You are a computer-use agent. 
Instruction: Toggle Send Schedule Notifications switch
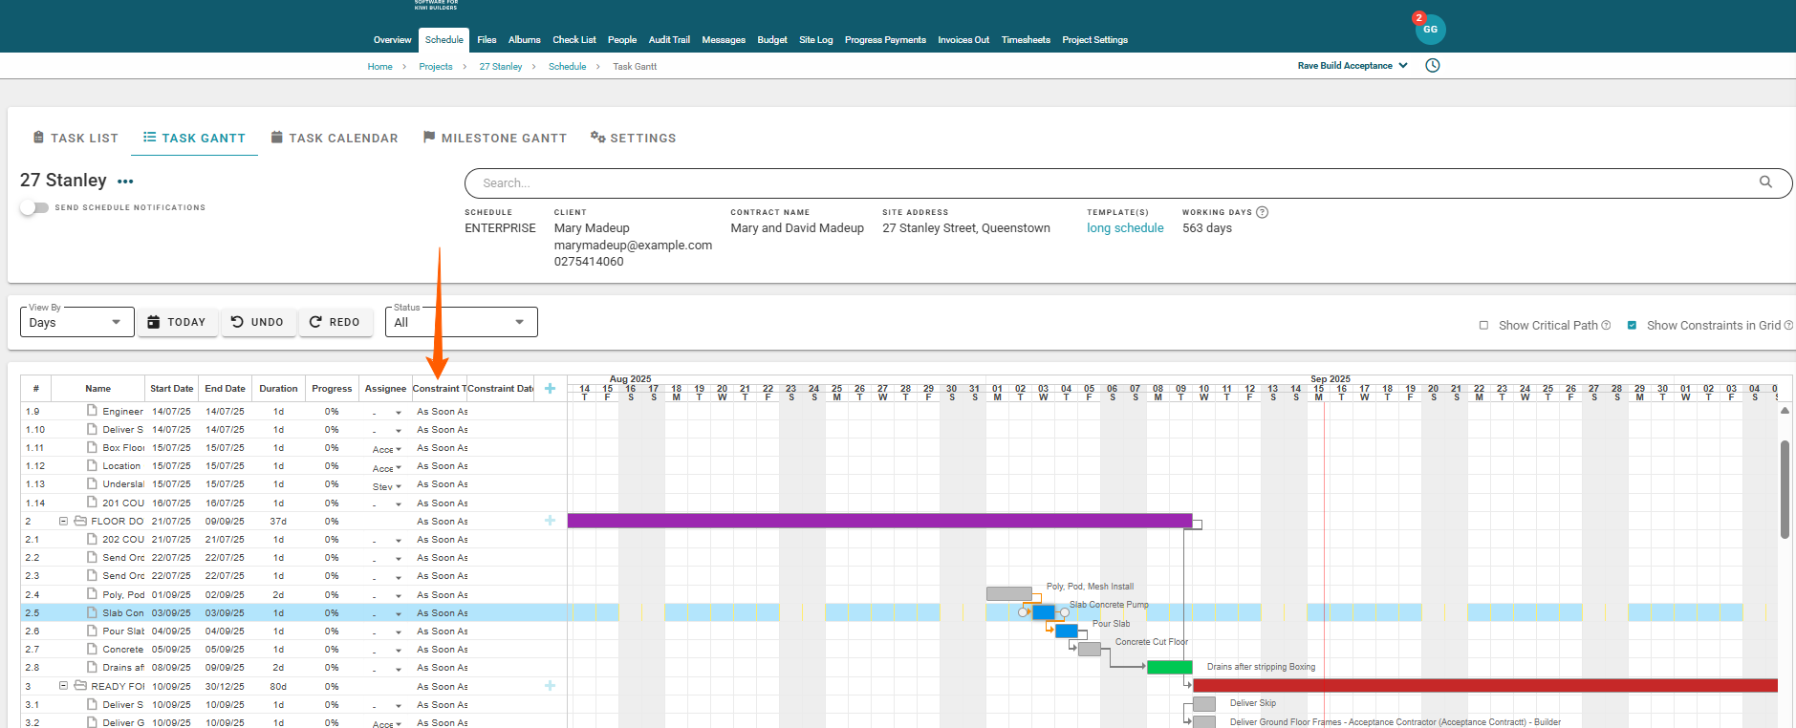33,207
